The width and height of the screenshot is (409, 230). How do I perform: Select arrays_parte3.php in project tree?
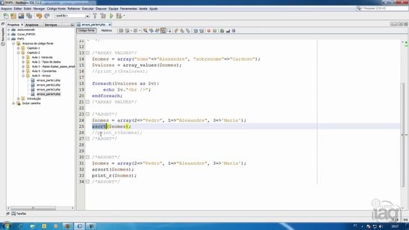pyautogui.click(x=49, y=89)
